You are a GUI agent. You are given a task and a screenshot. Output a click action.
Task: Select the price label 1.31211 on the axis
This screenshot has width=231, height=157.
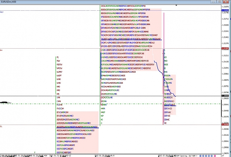225,56
